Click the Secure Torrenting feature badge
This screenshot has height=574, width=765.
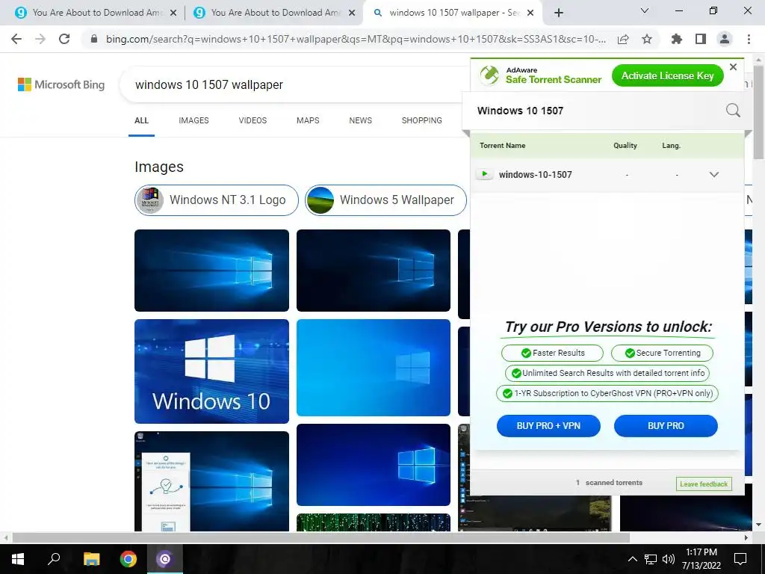(x=662, y=353)
